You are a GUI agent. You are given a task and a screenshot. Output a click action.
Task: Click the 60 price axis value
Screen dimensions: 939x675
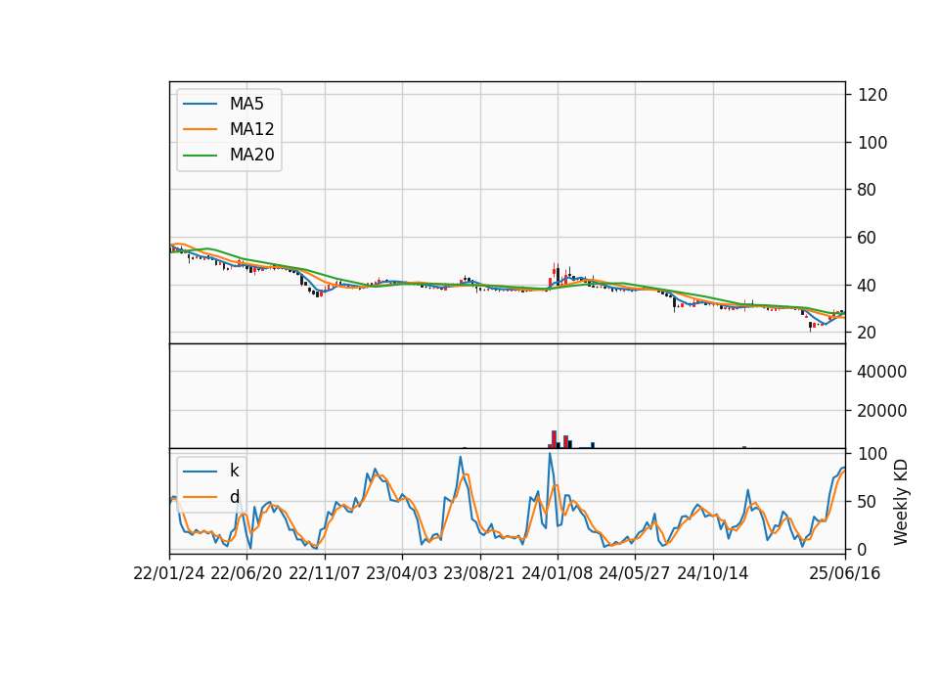[868, 238]
